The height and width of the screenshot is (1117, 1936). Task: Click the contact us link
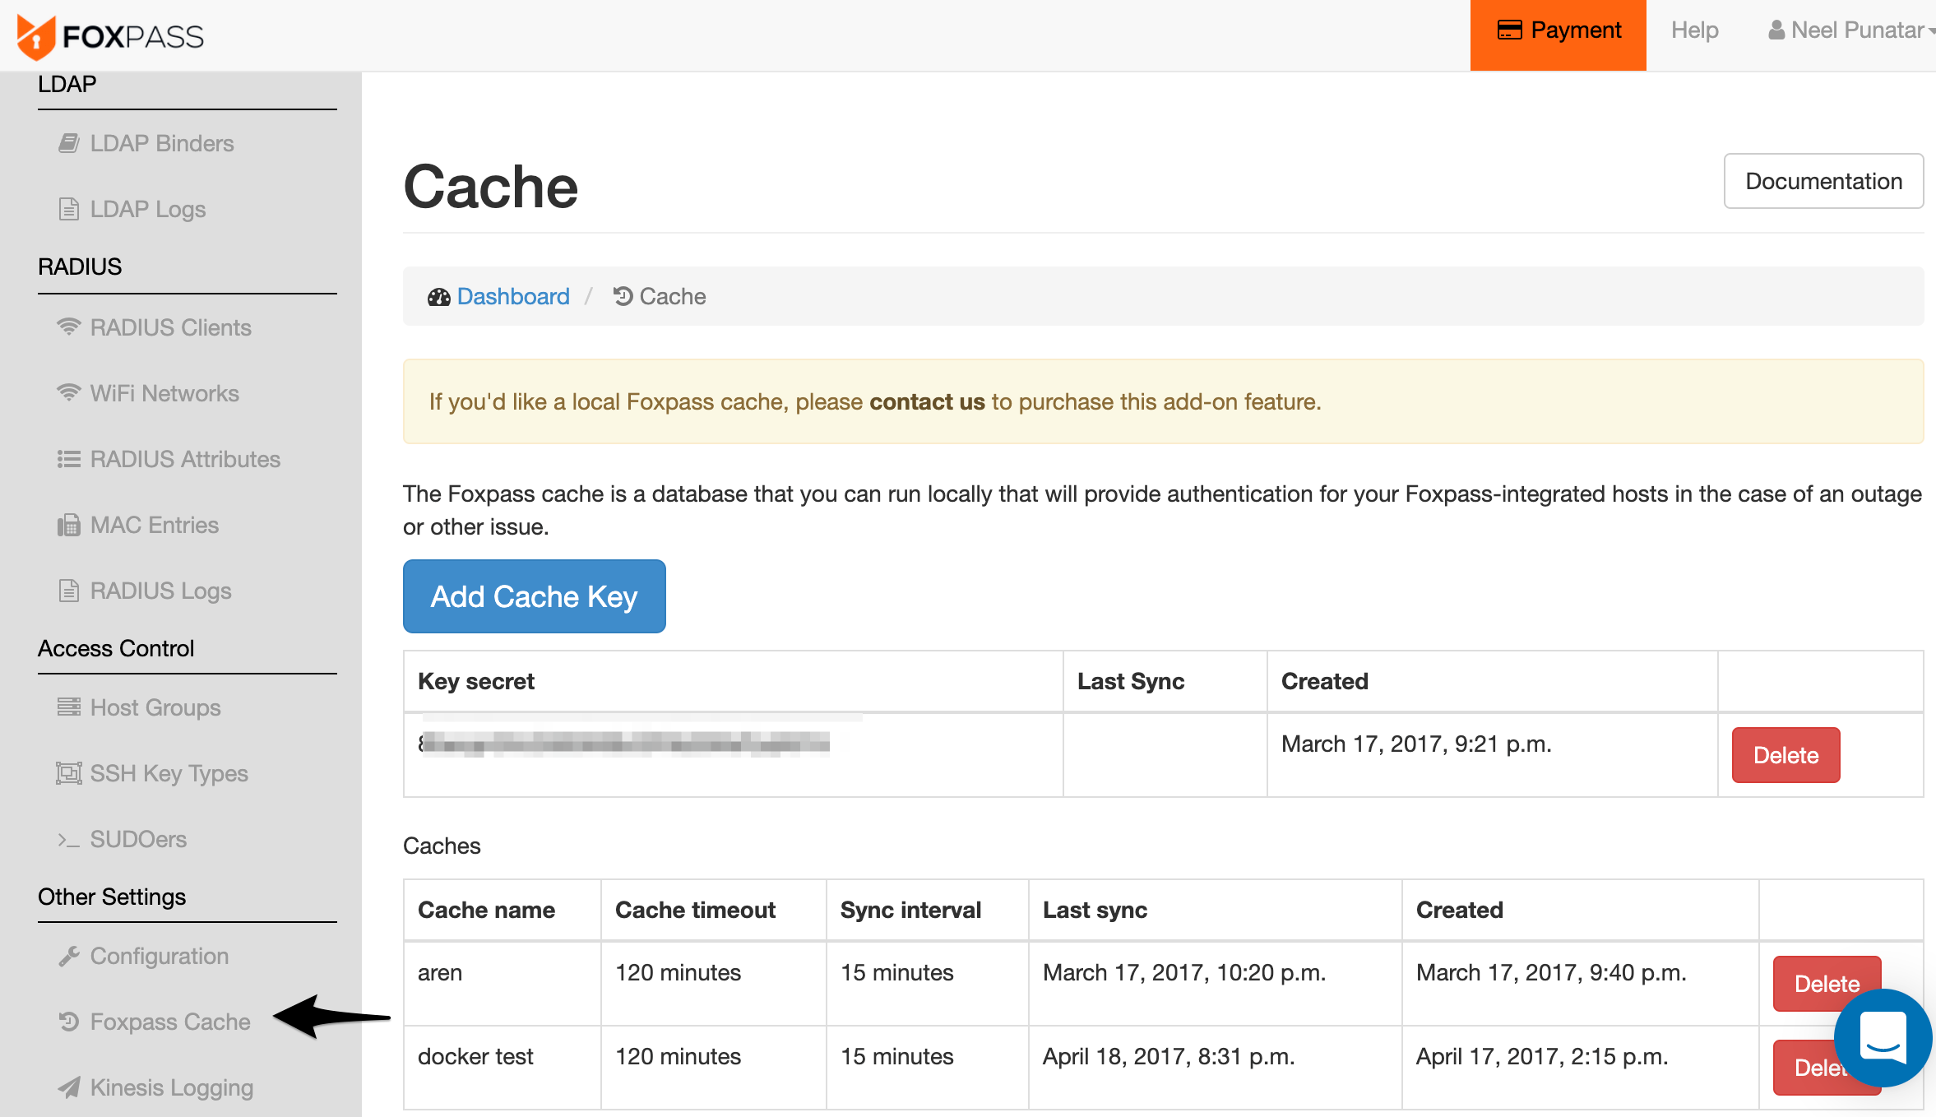coord(926,401)
